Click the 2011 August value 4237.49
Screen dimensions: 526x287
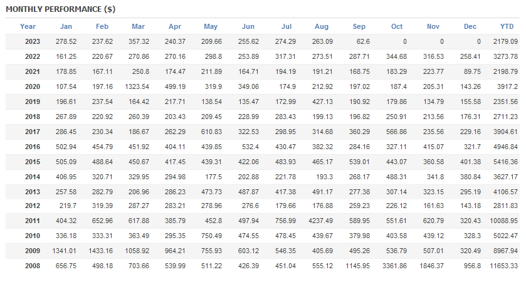click(x=321, y=221)
